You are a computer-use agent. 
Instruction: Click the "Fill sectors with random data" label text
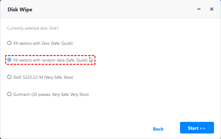click(x=39, y=60)
